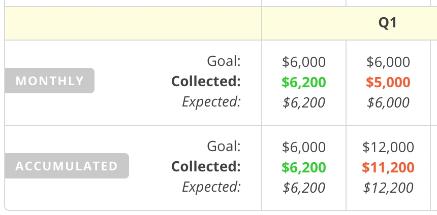Click the red $5,000 monthly collected amount

[388, 82]
